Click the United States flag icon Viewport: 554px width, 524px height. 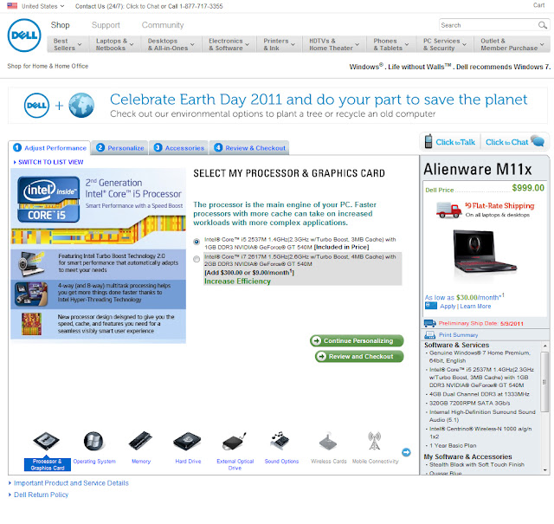click(x=12, y=6)
